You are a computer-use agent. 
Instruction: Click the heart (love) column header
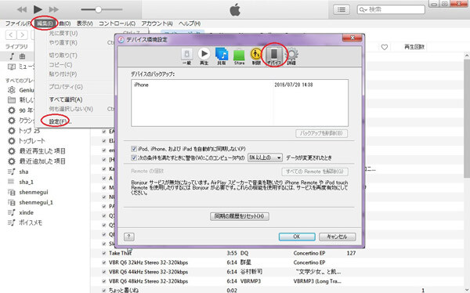(x=385, y=47)
